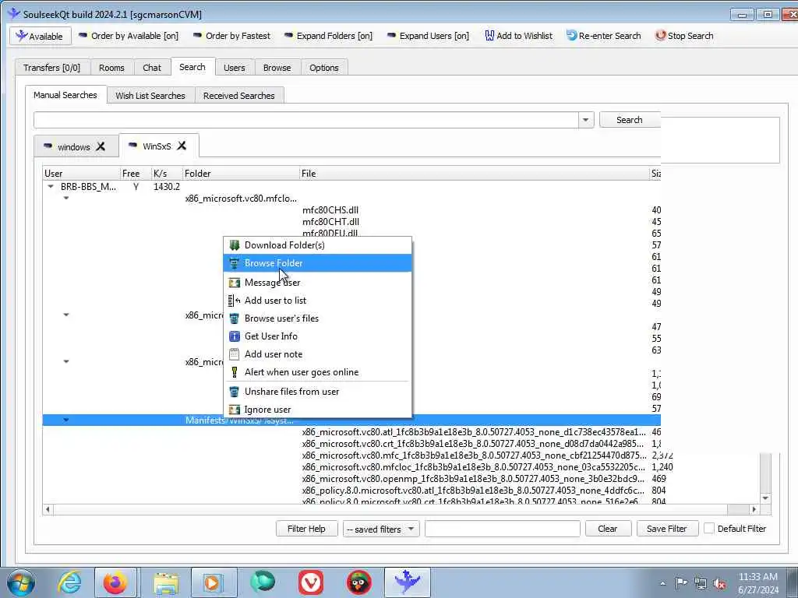Click into the filter text field

point(503,529)
